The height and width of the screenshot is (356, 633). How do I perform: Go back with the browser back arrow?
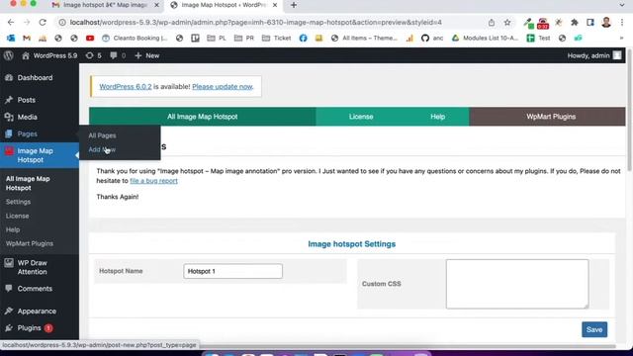click(x=11, y=22)
